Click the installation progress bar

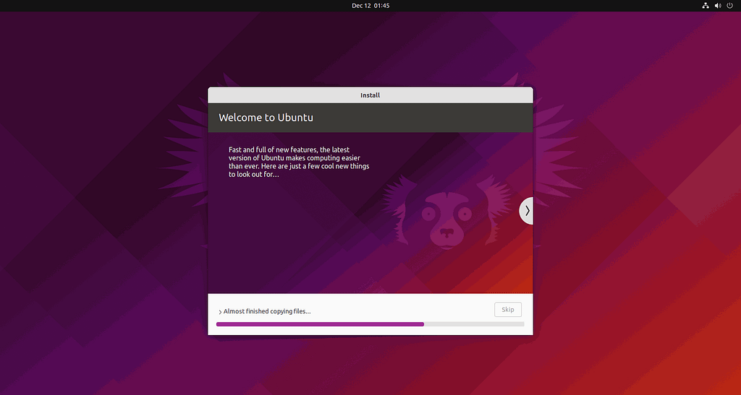370,324
